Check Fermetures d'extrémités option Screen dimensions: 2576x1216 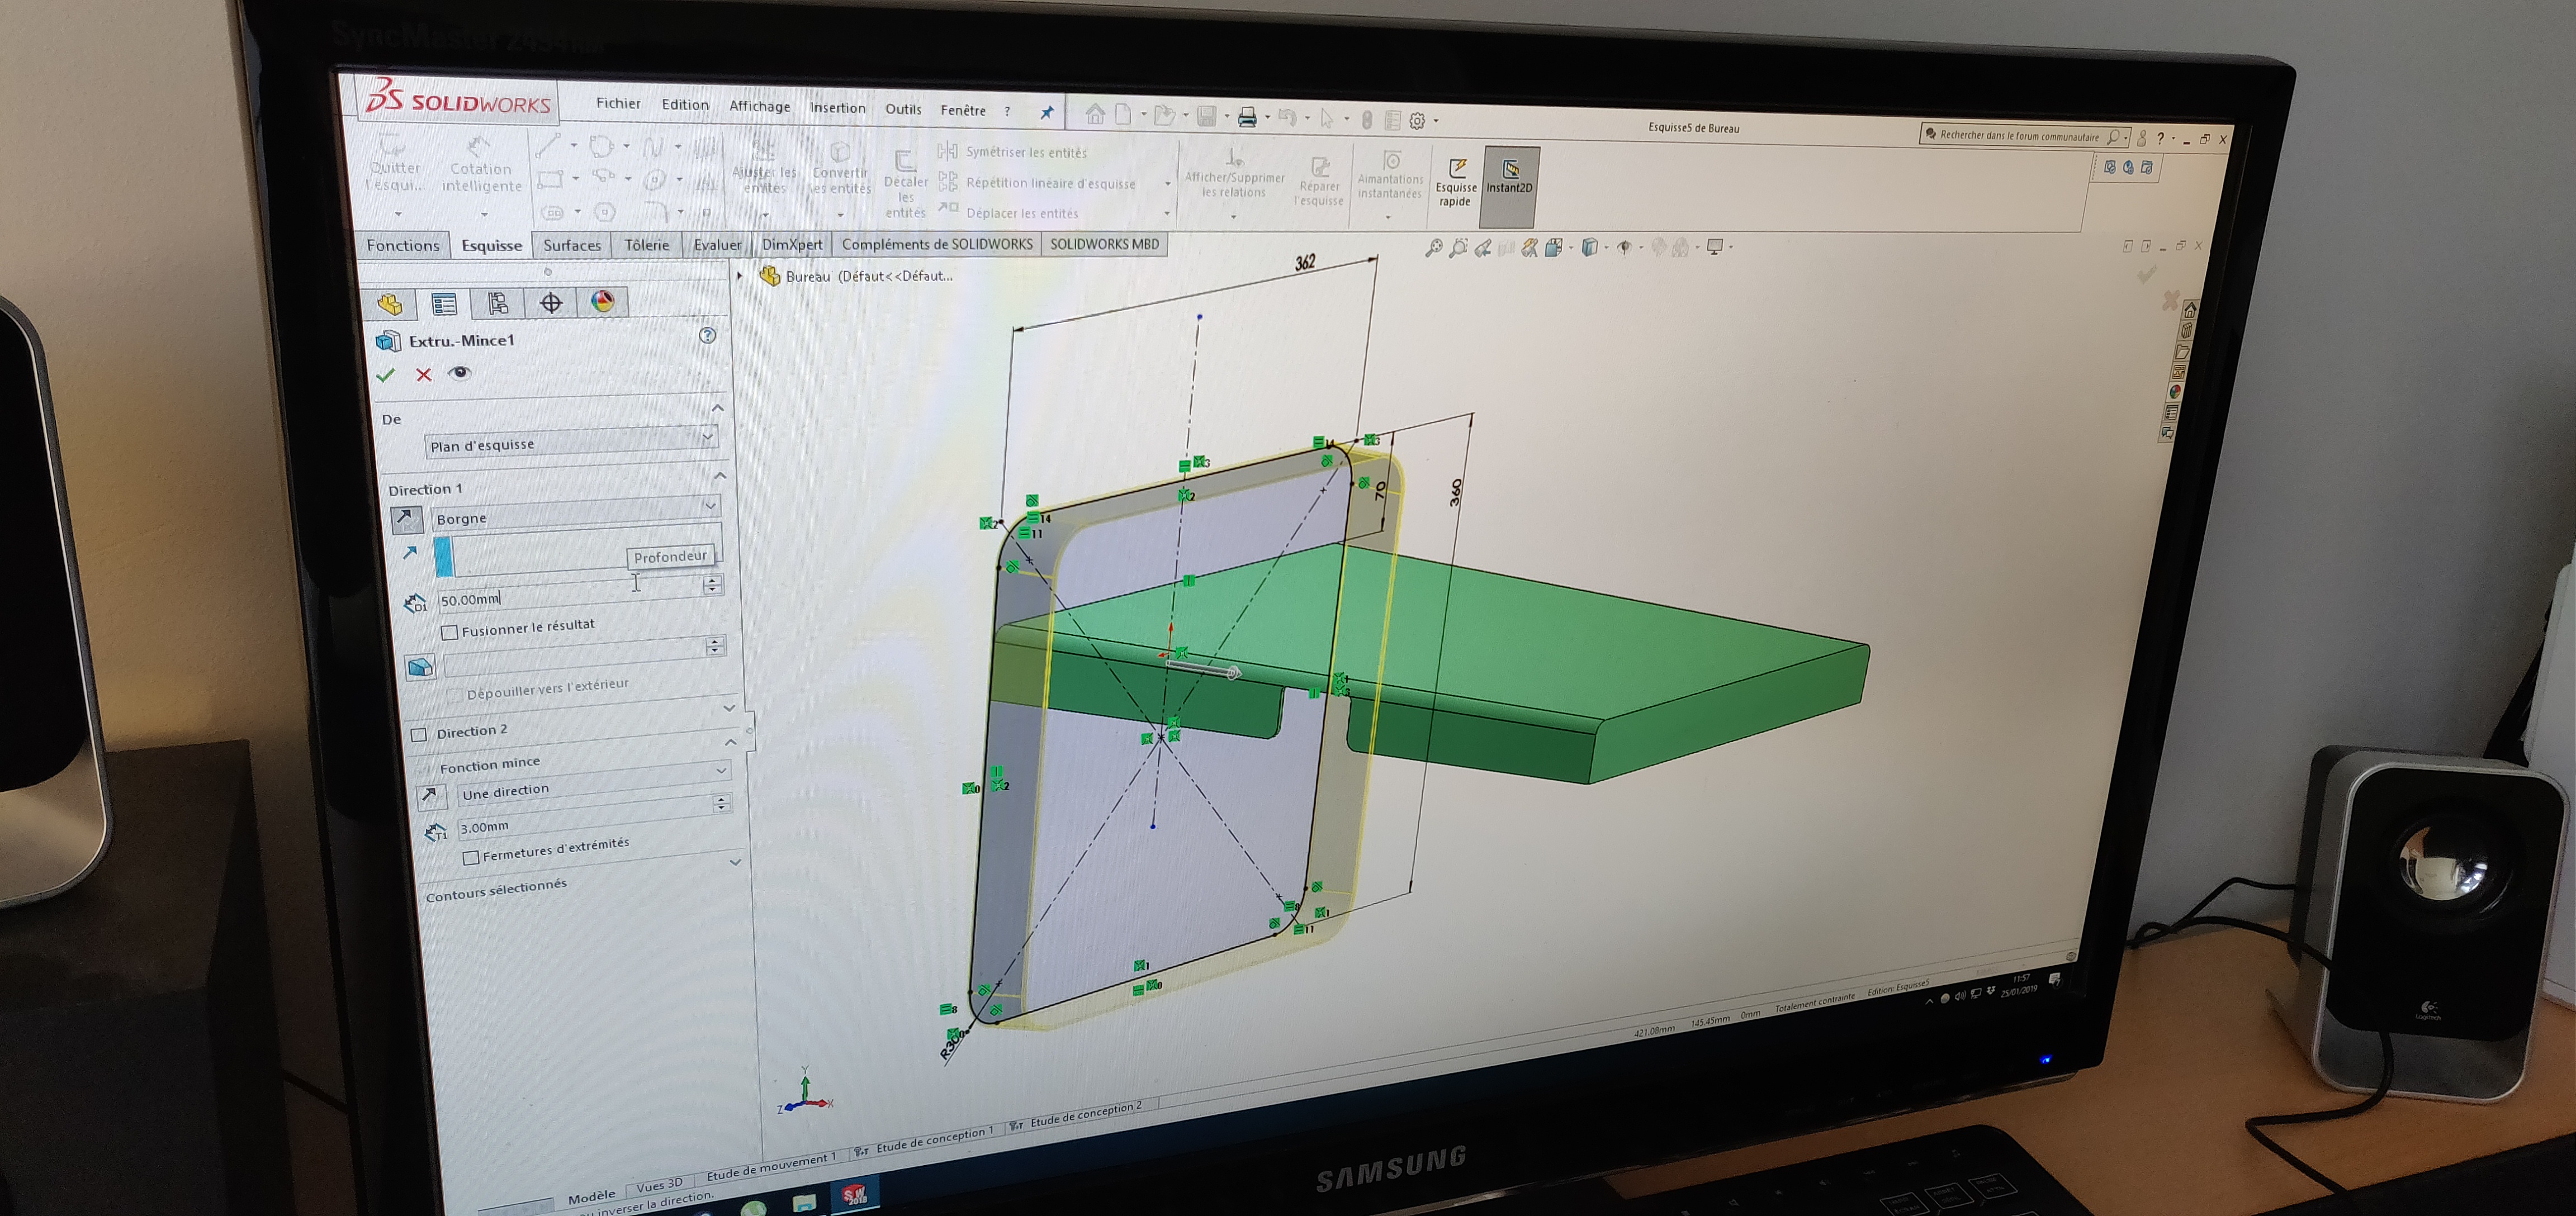coord(471,857)
